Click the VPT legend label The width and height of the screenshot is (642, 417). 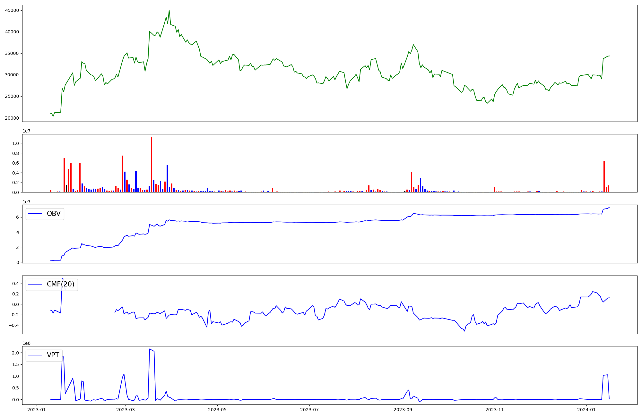53,355
